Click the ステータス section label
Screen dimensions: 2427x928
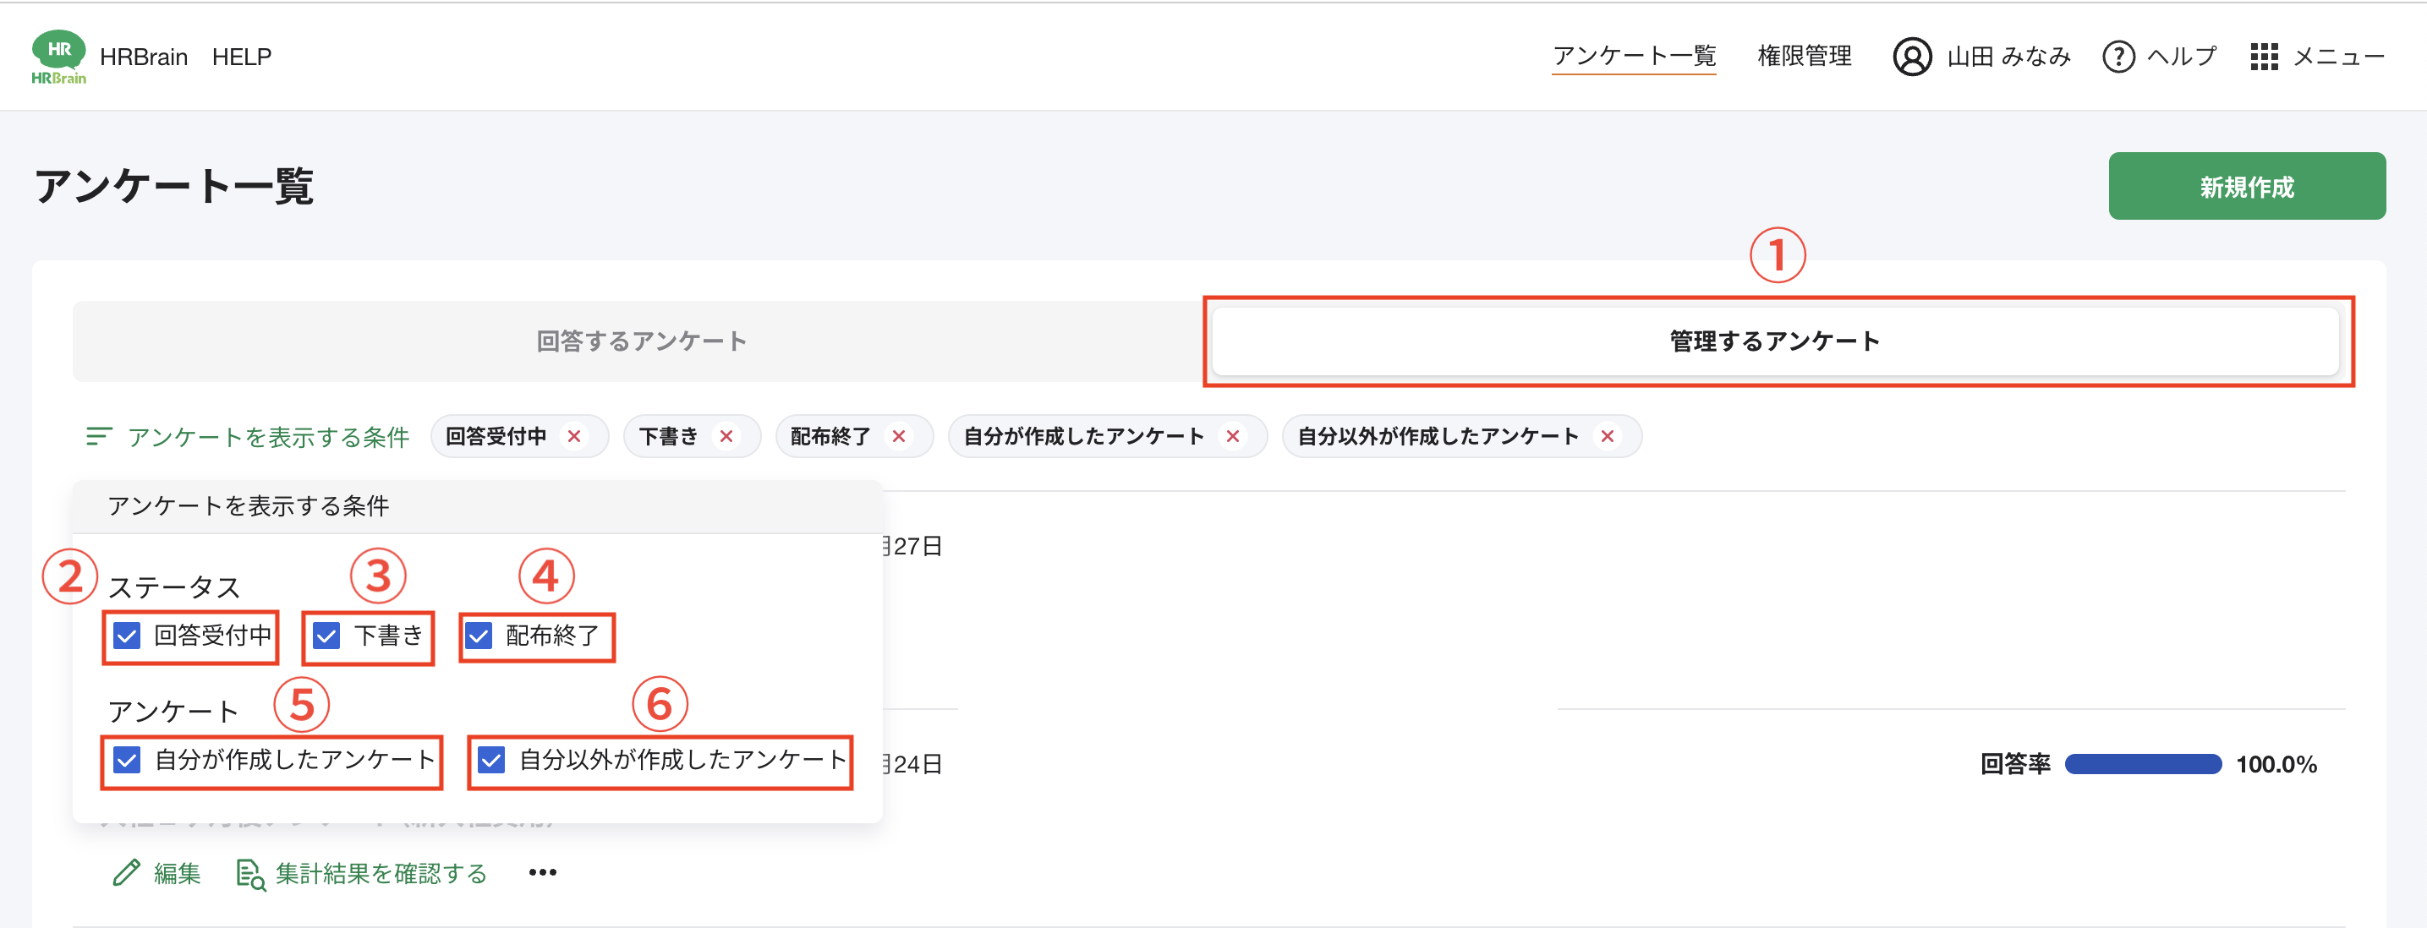tap(174, 587)
